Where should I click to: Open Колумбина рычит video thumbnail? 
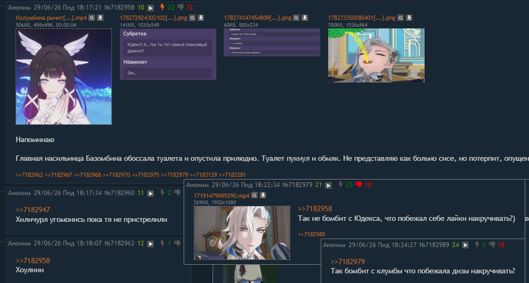tap(64, 77)
